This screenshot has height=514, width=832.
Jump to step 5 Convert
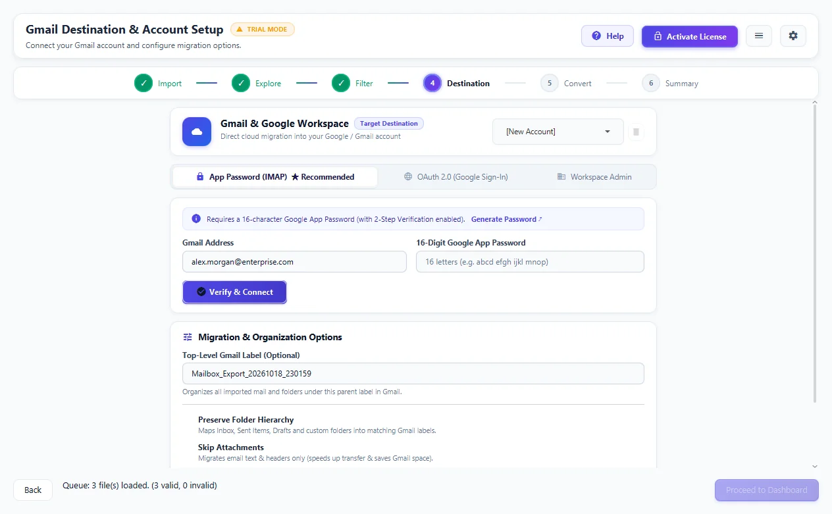point(566,84)
